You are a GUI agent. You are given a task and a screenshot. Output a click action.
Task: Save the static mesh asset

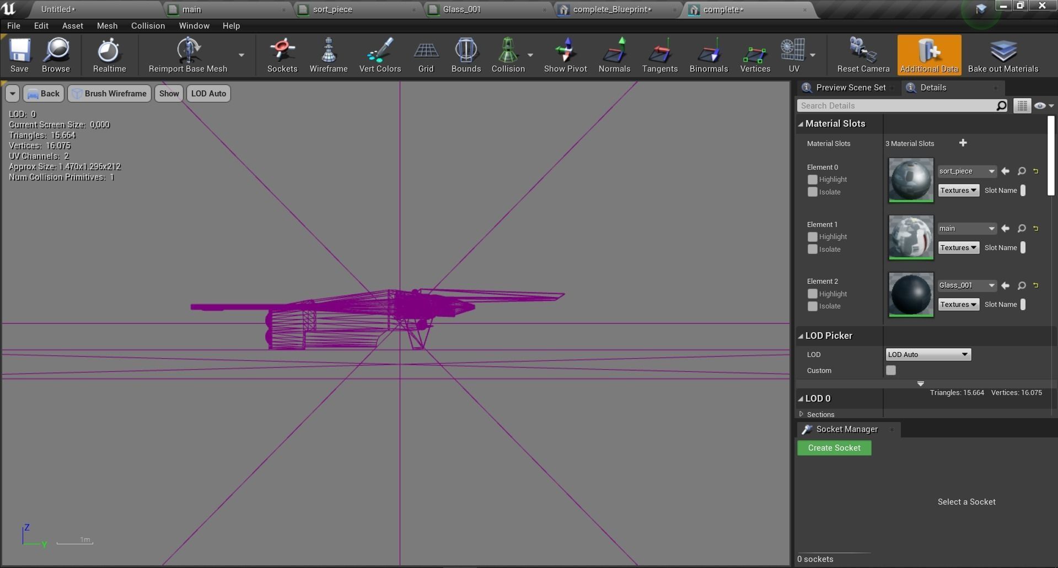[19, 55]
